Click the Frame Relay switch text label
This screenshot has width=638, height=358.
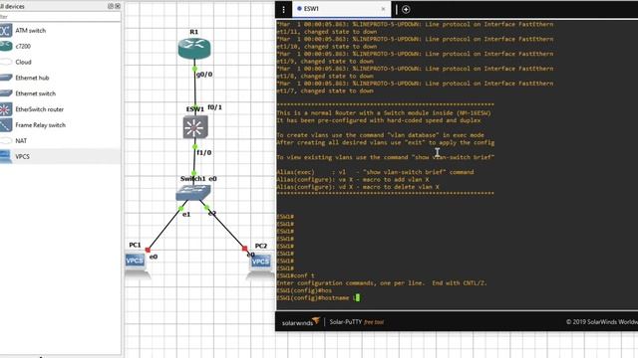click(40, 125)
